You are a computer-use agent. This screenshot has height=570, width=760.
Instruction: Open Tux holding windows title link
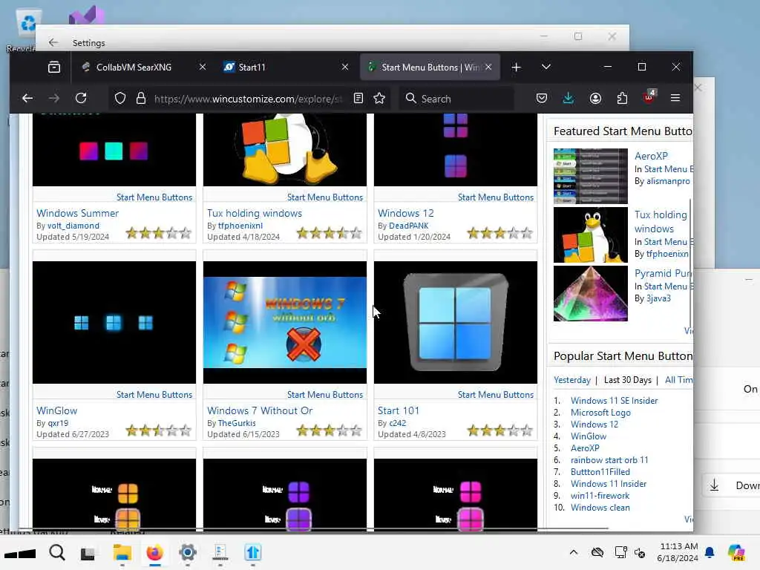255,213
